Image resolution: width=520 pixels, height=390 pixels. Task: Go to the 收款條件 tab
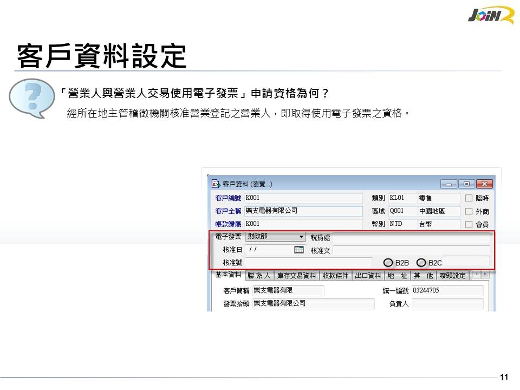(x=335, y=275)
